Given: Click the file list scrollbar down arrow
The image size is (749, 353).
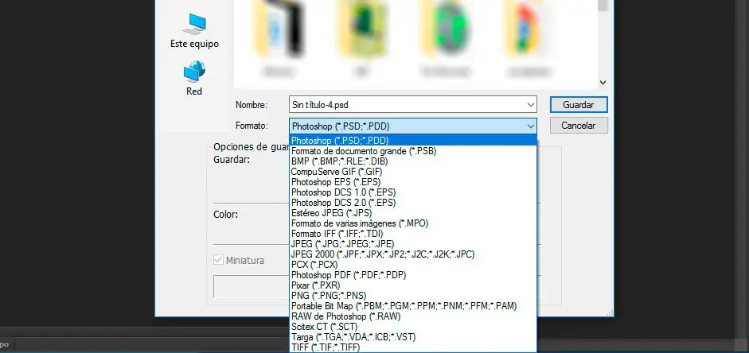Looking at the screenshot, I should point(603,83).
